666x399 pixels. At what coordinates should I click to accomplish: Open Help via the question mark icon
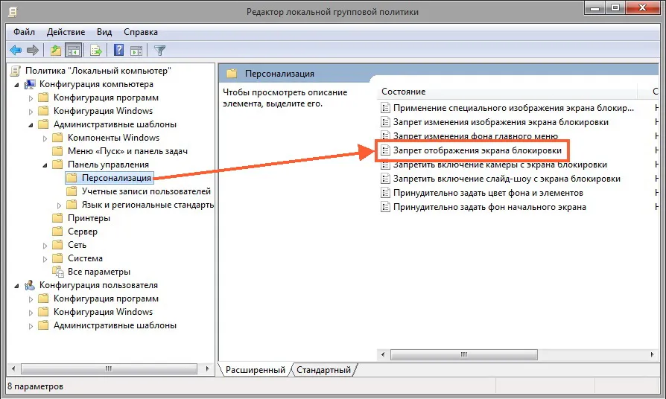pos(118,51)
